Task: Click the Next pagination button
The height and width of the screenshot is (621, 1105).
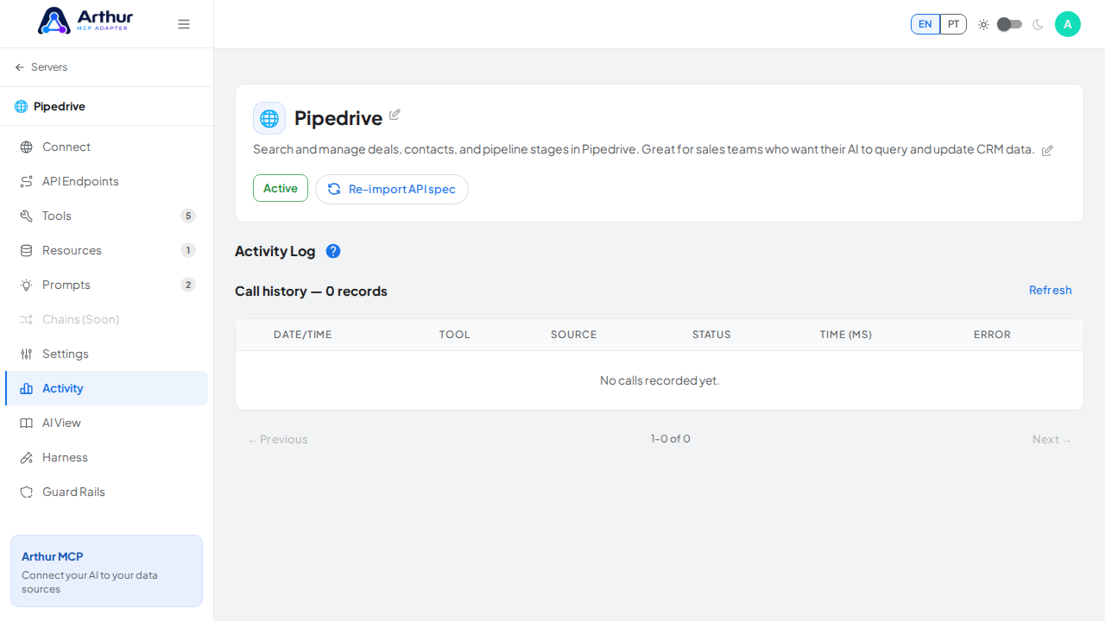Action: (1051, 440)
